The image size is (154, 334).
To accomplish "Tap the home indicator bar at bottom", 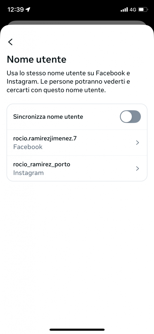I will (77, 329).
